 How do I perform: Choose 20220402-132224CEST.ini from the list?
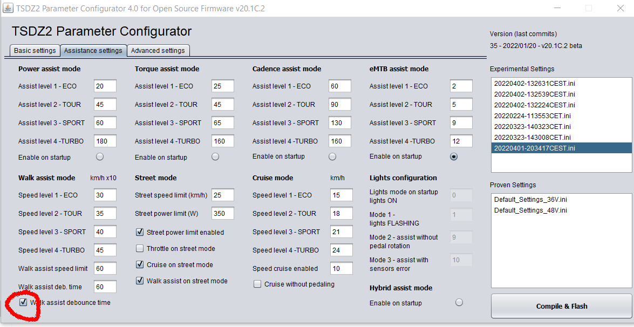point(561,105)
